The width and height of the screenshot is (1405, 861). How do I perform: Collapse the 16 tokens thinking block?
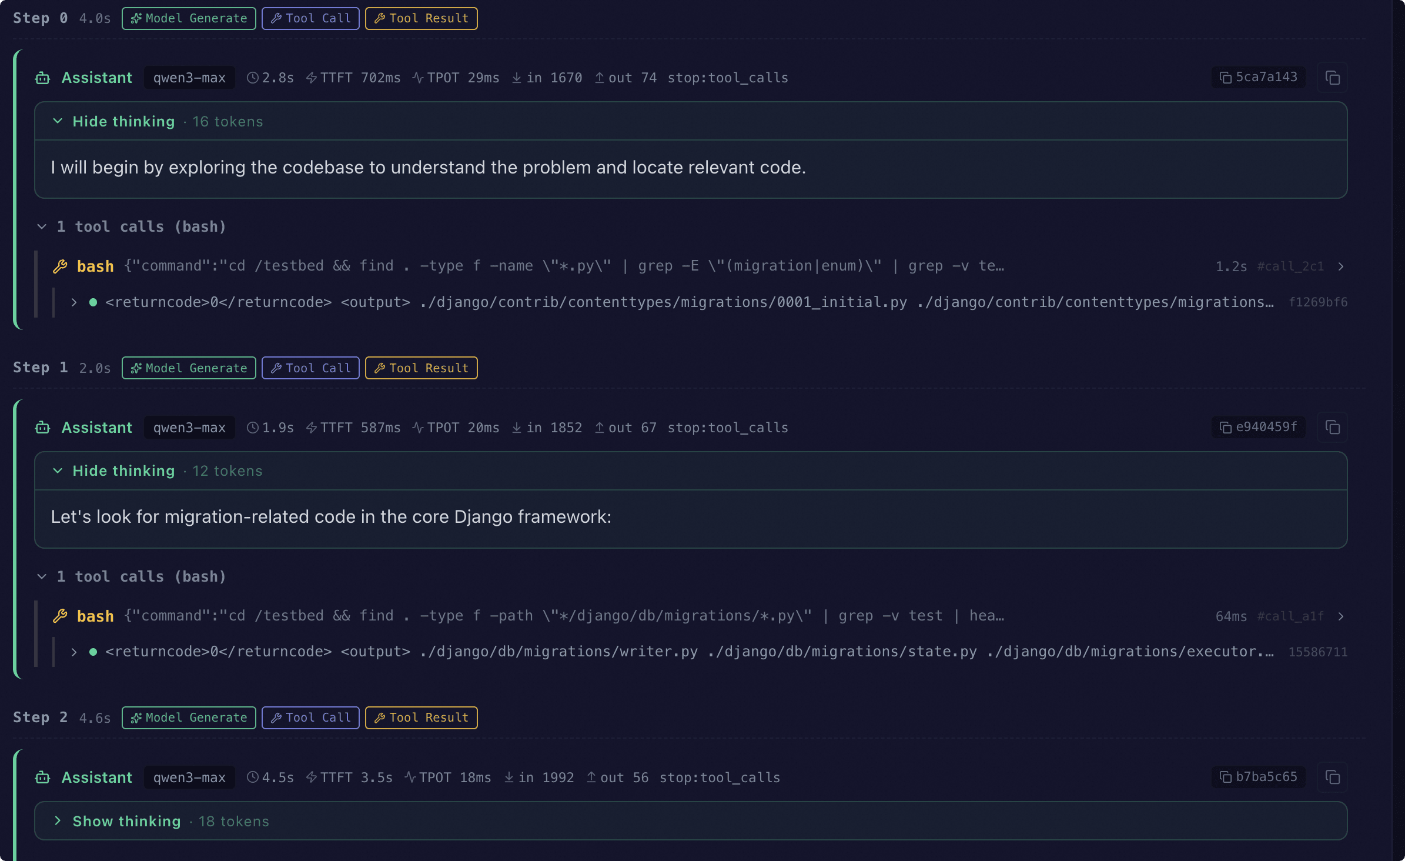pyautogui.click(x=691, y=121)
